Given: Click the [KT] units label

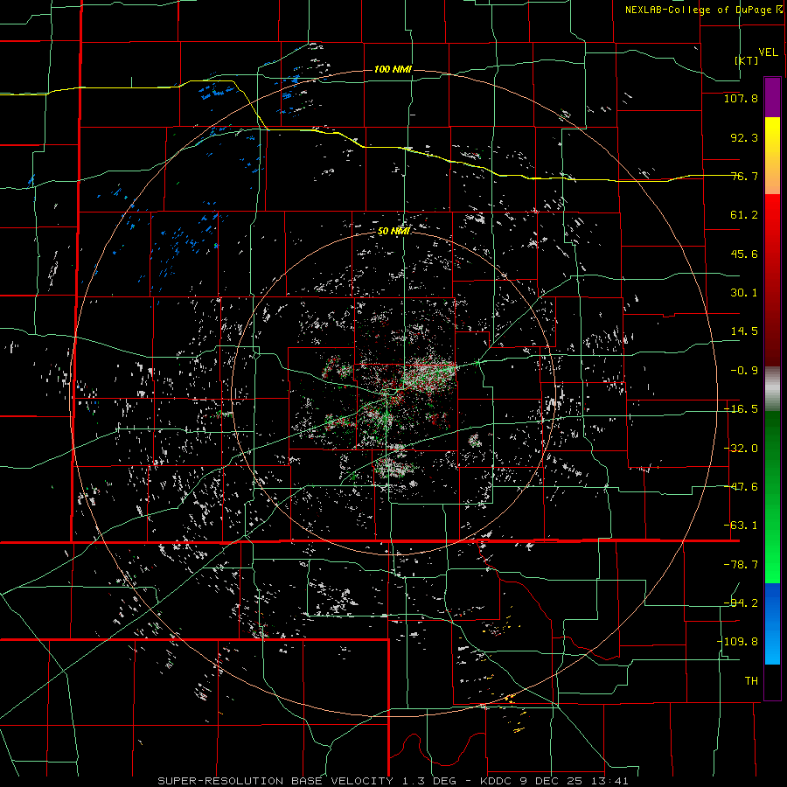Looking at the screenshot, I should coord(747,60).
